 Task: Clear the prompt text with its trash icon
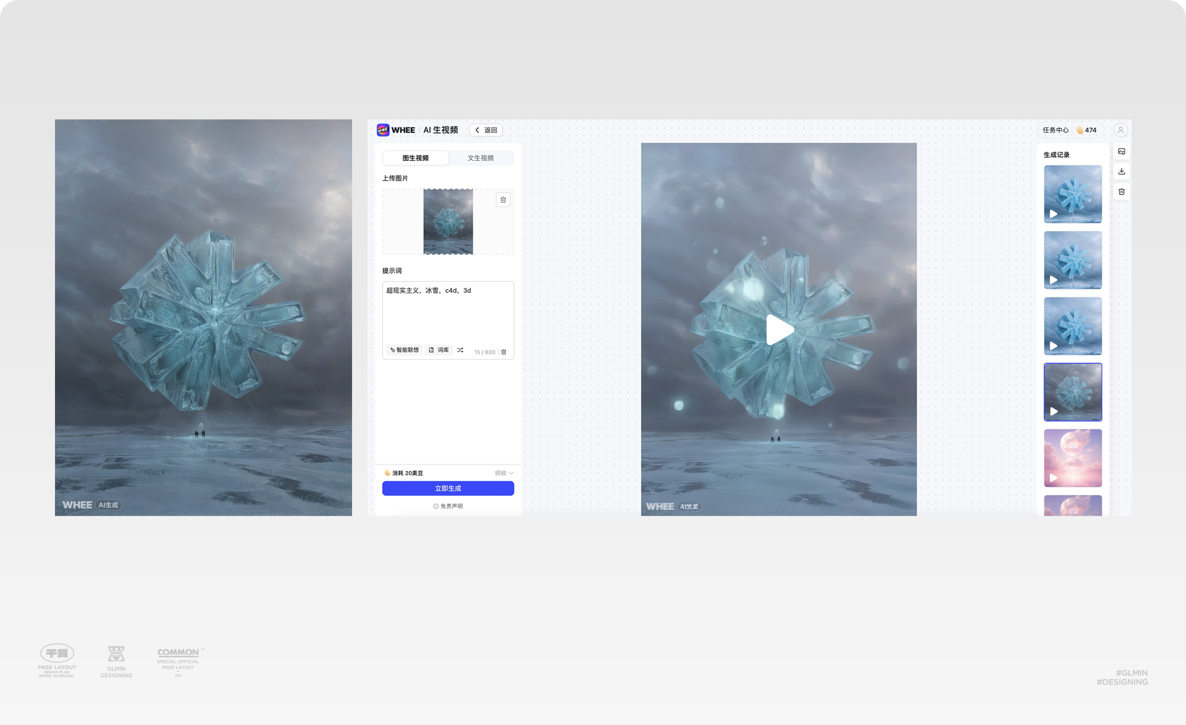tap(504, 352)
